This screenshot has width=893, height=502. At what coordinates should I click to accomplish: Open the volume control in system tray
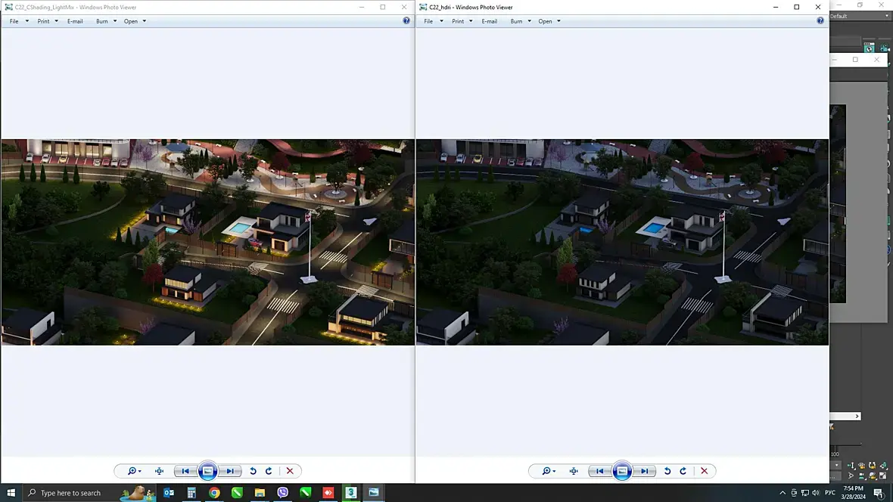pyautogui.click(x=816, y=493)
